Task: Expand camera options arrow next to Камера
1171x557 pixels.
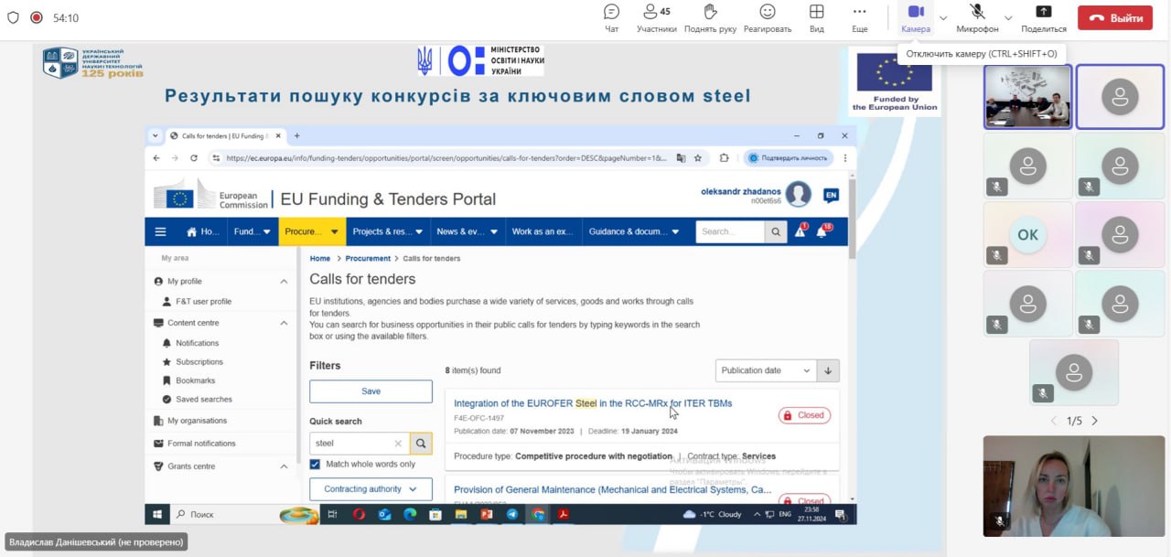Action: pyautogui.click(x=943, y=17)
